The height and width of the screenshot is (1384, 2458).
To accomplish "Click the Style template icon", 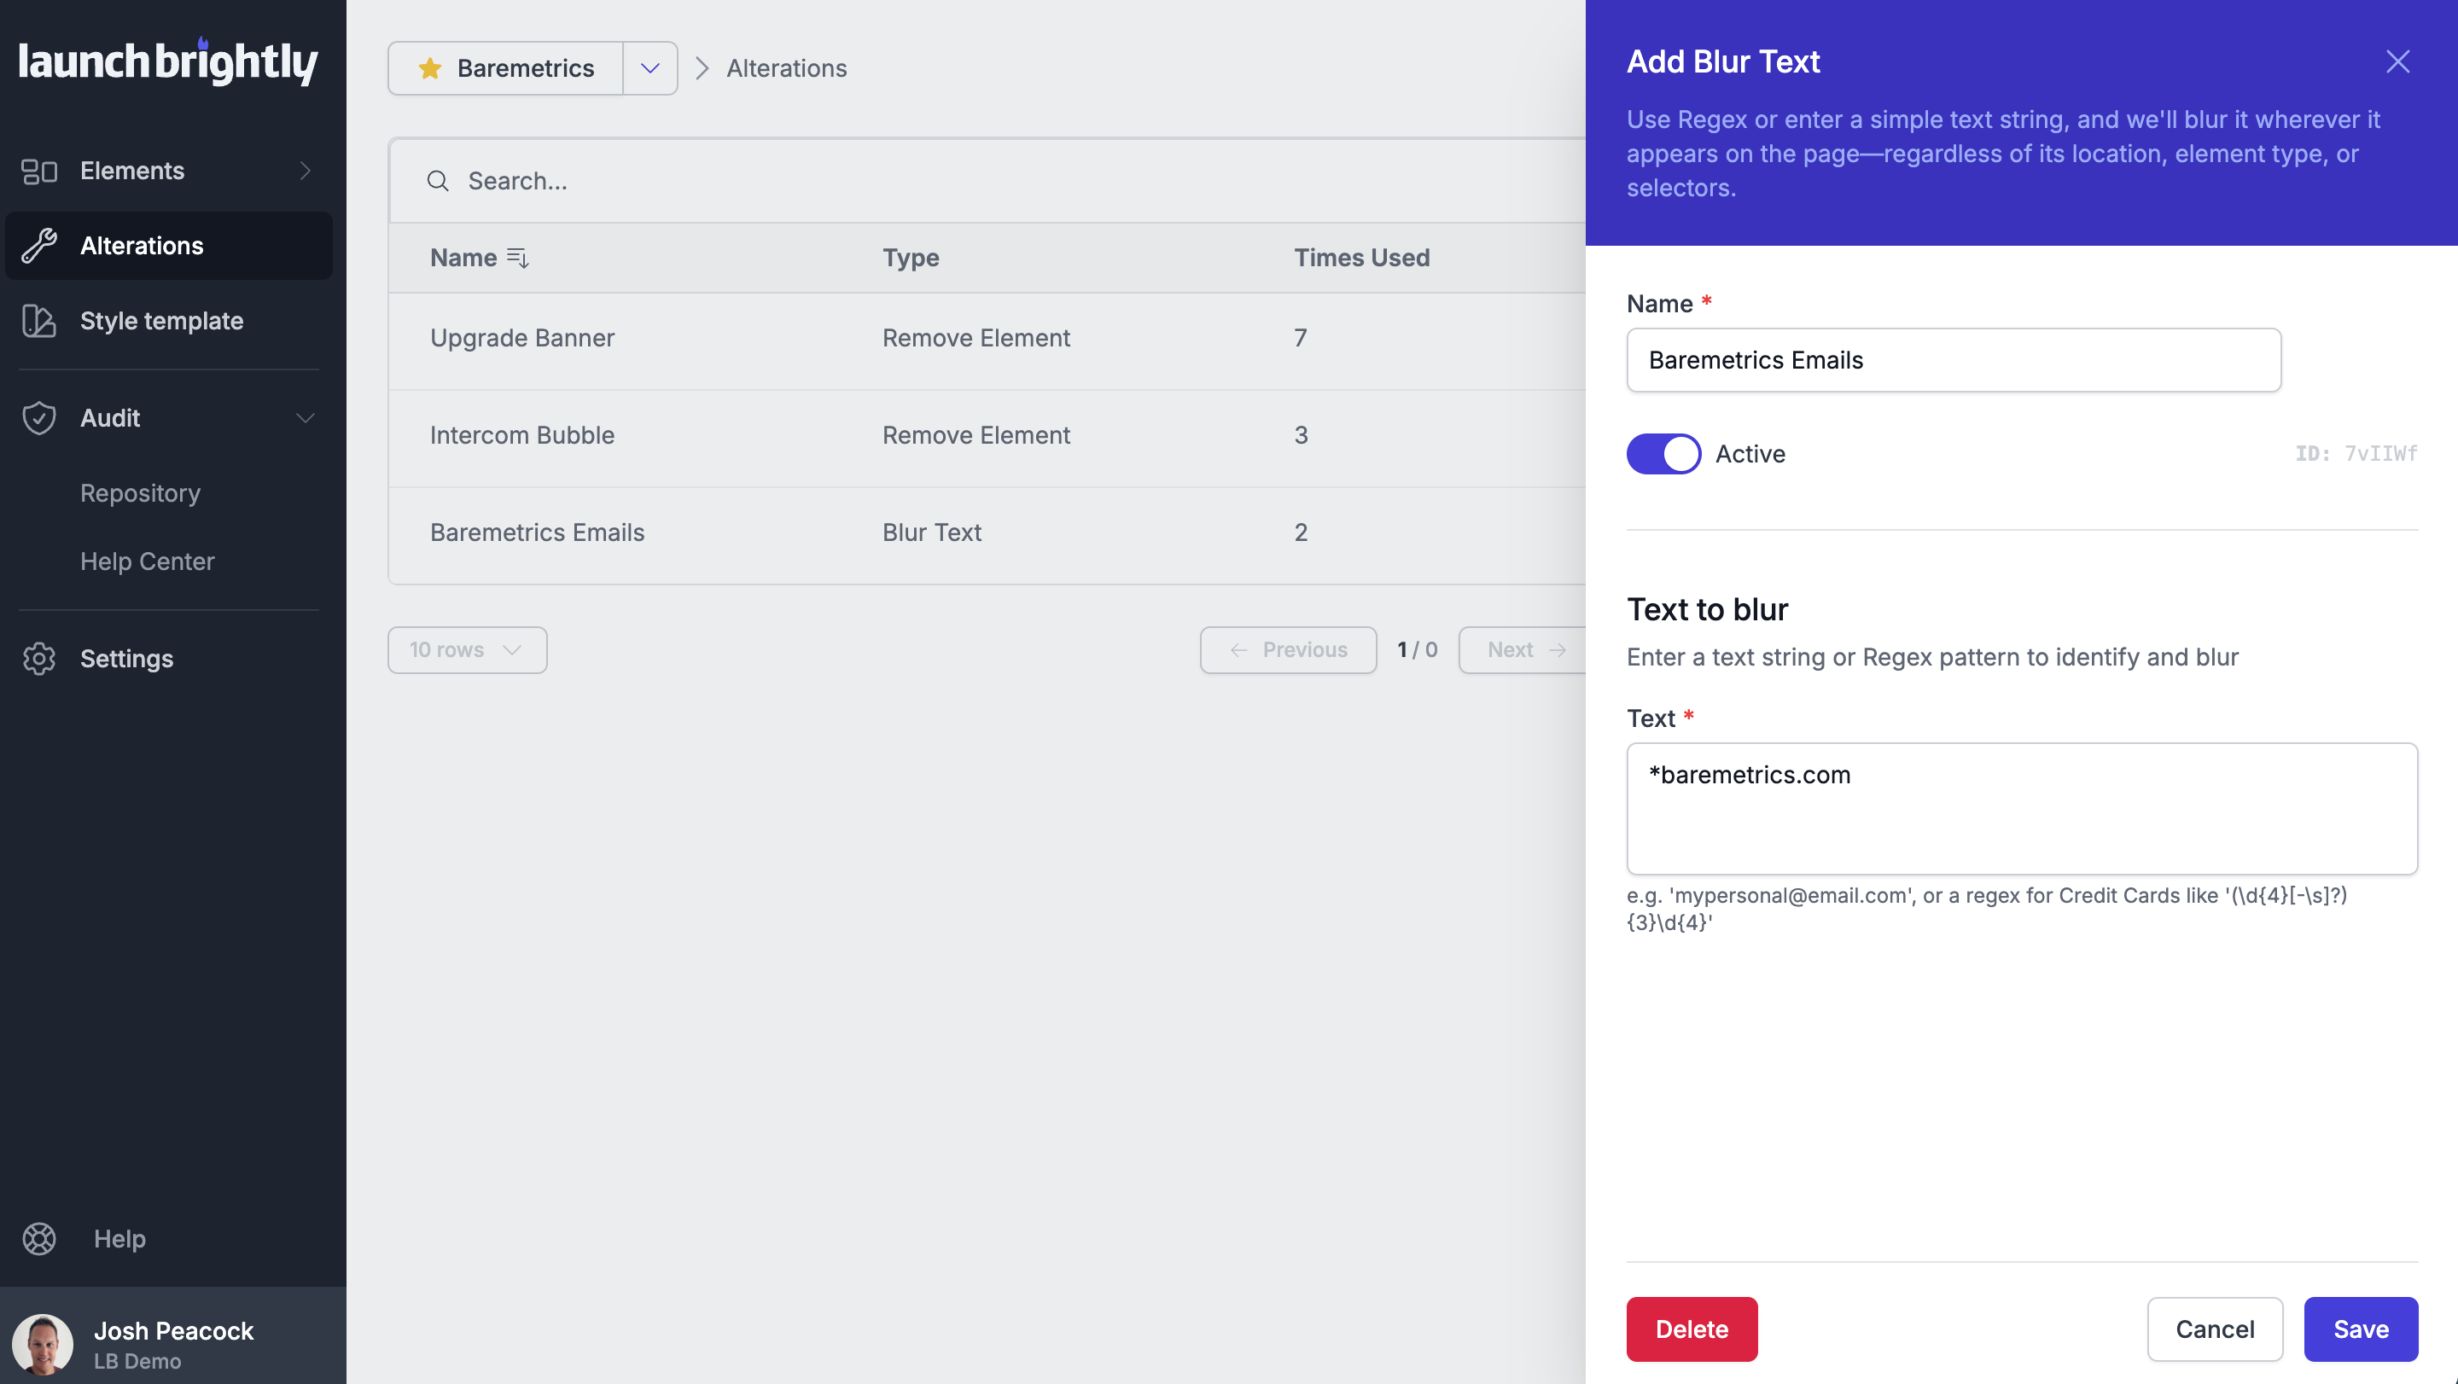I will pos(39,321).
